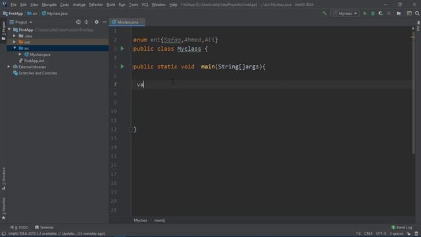The image size is (421, 237).
Task: Click Event Log icon in status bar
Action: click(393, 227)
